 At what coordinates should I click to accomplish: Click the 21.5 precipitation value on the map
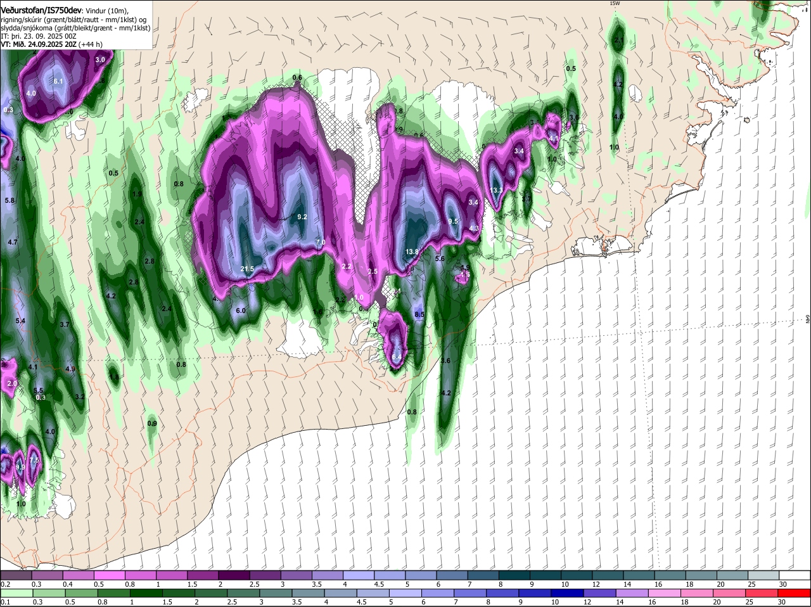[x=247, y=269]
